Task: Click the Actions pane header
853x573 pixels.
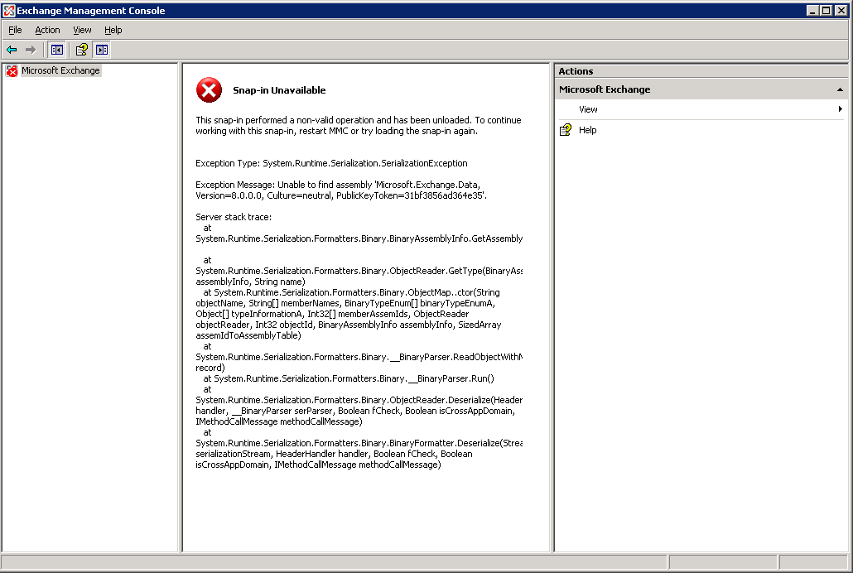Action: point(701,71)
